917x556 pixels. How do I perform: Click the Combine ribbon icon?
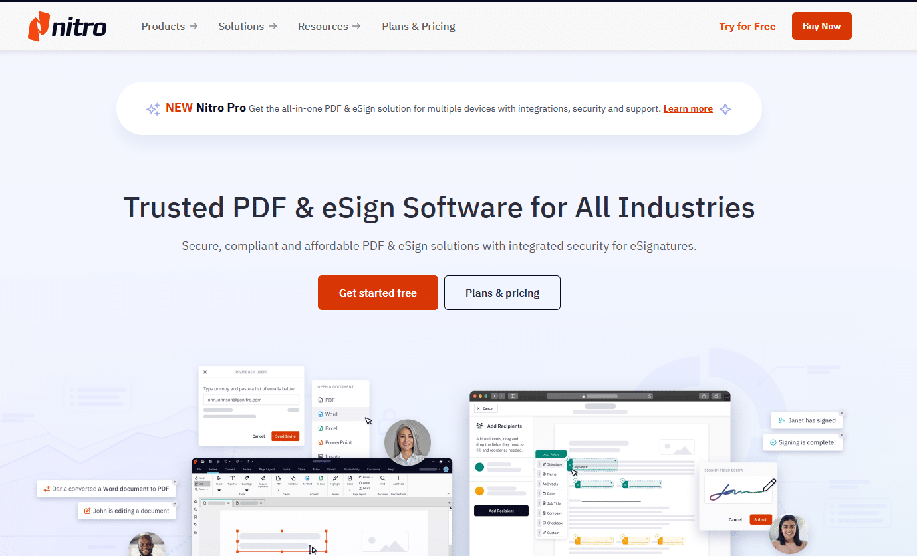[293, 478]
